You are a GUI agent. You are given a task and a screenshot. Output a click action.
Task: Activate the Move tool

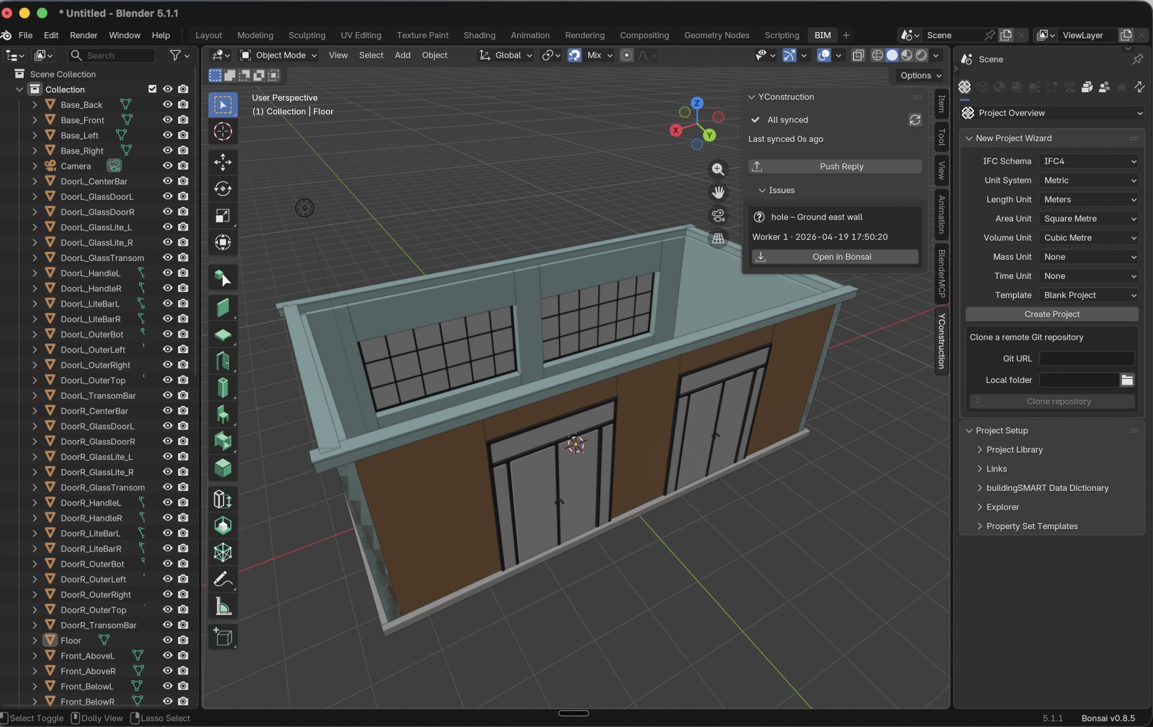tap(223, 162)
